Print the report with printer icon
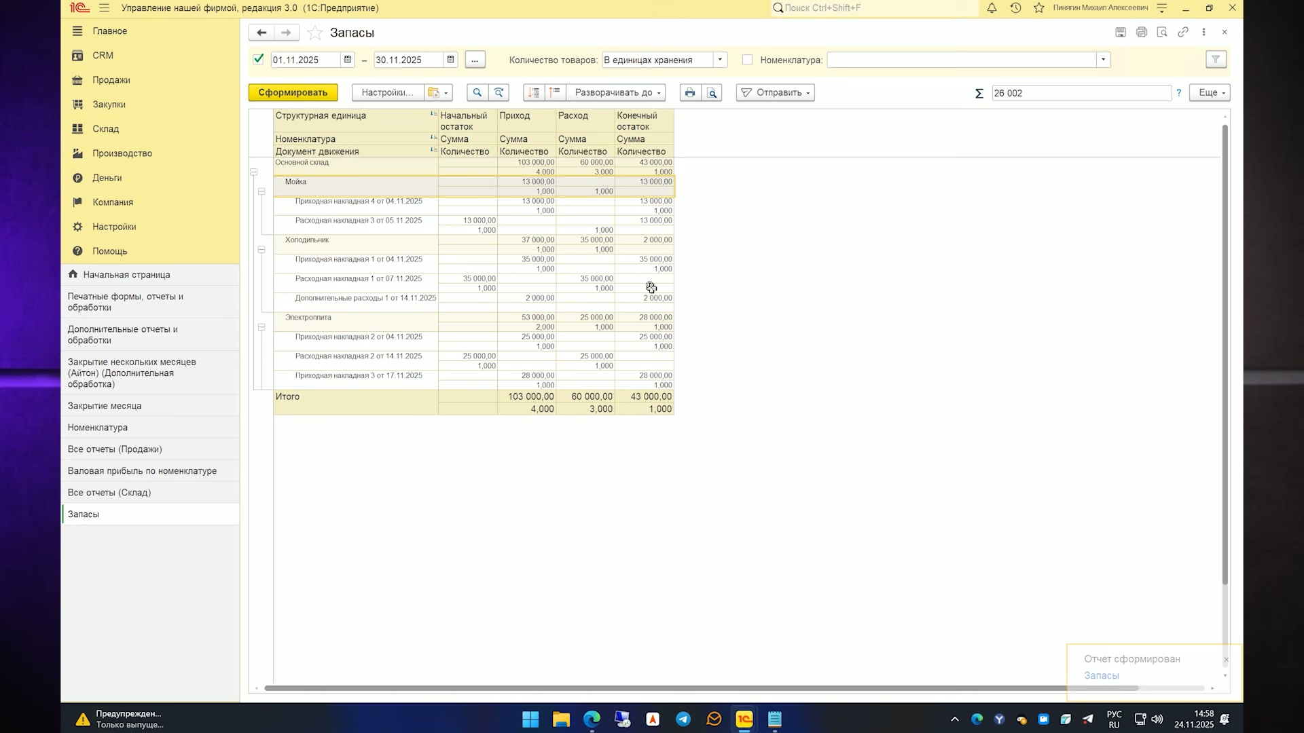Image resolution: width=1304 pixels, height=733 pixels. 690,93
